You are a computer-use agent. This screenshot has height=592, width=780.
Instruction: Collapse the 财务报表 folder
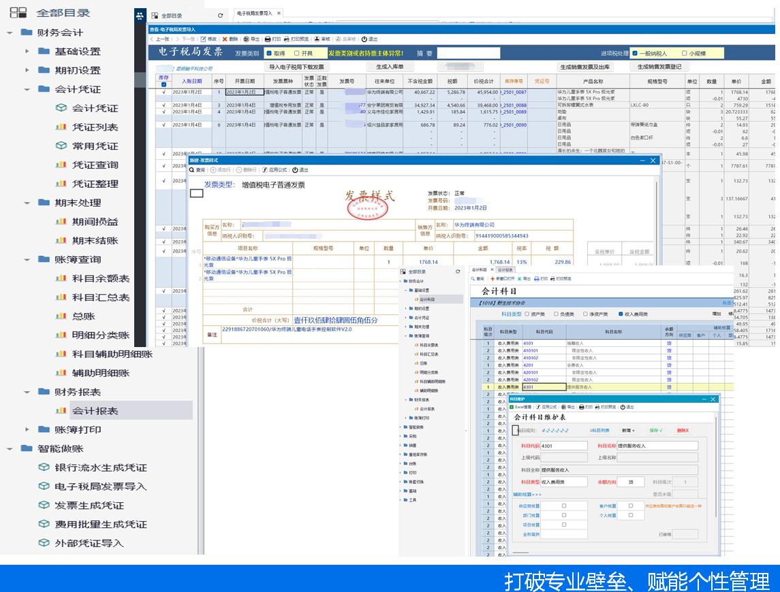(27, 392)
